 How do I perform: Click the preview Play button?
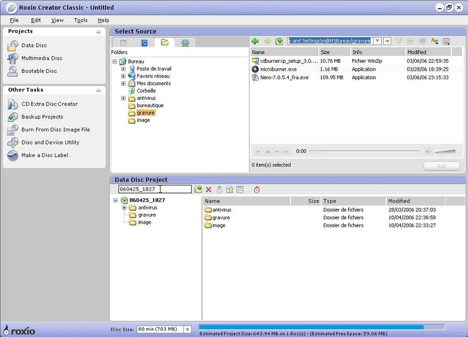[x=258, y=151]
